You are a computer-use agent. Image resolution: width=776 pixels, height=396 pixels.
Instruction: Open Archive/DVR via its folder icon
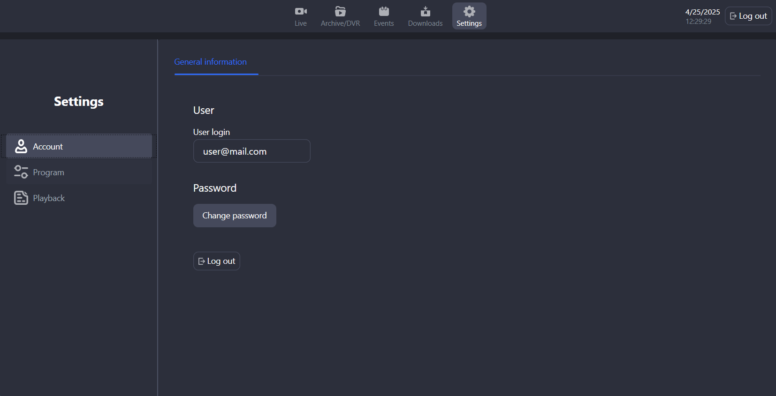click(x=340, y=11)
